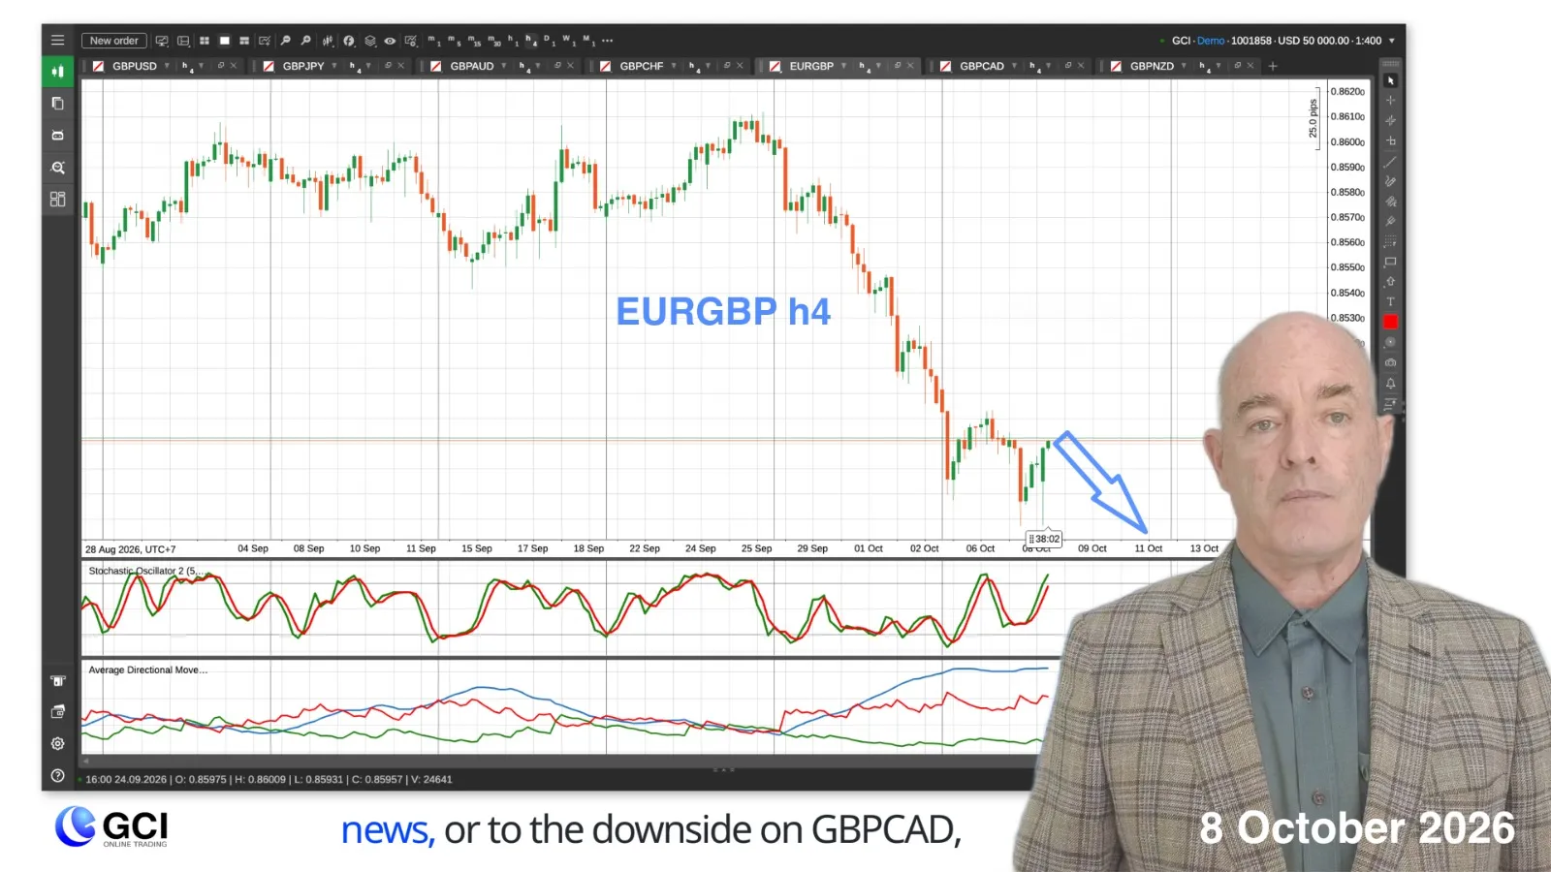Select the cursor pointer tool

pyautogui.click(x=1390, y=80)
